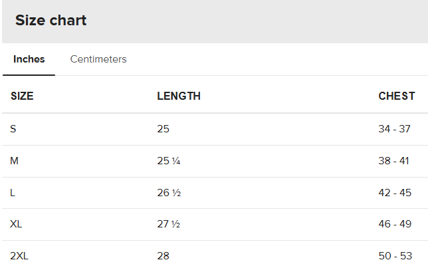The image size is (428, 270).
Task: Click the length value 28
Action: pyautogui.click(x=163, y=256)
